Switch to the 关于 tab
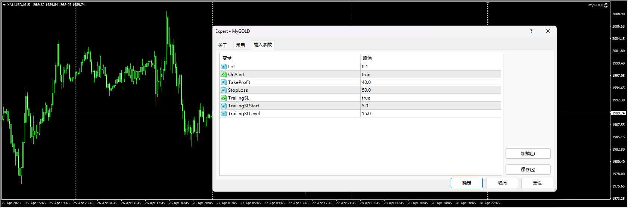Screen dimensions: 628x208 (x=223, y=45)
